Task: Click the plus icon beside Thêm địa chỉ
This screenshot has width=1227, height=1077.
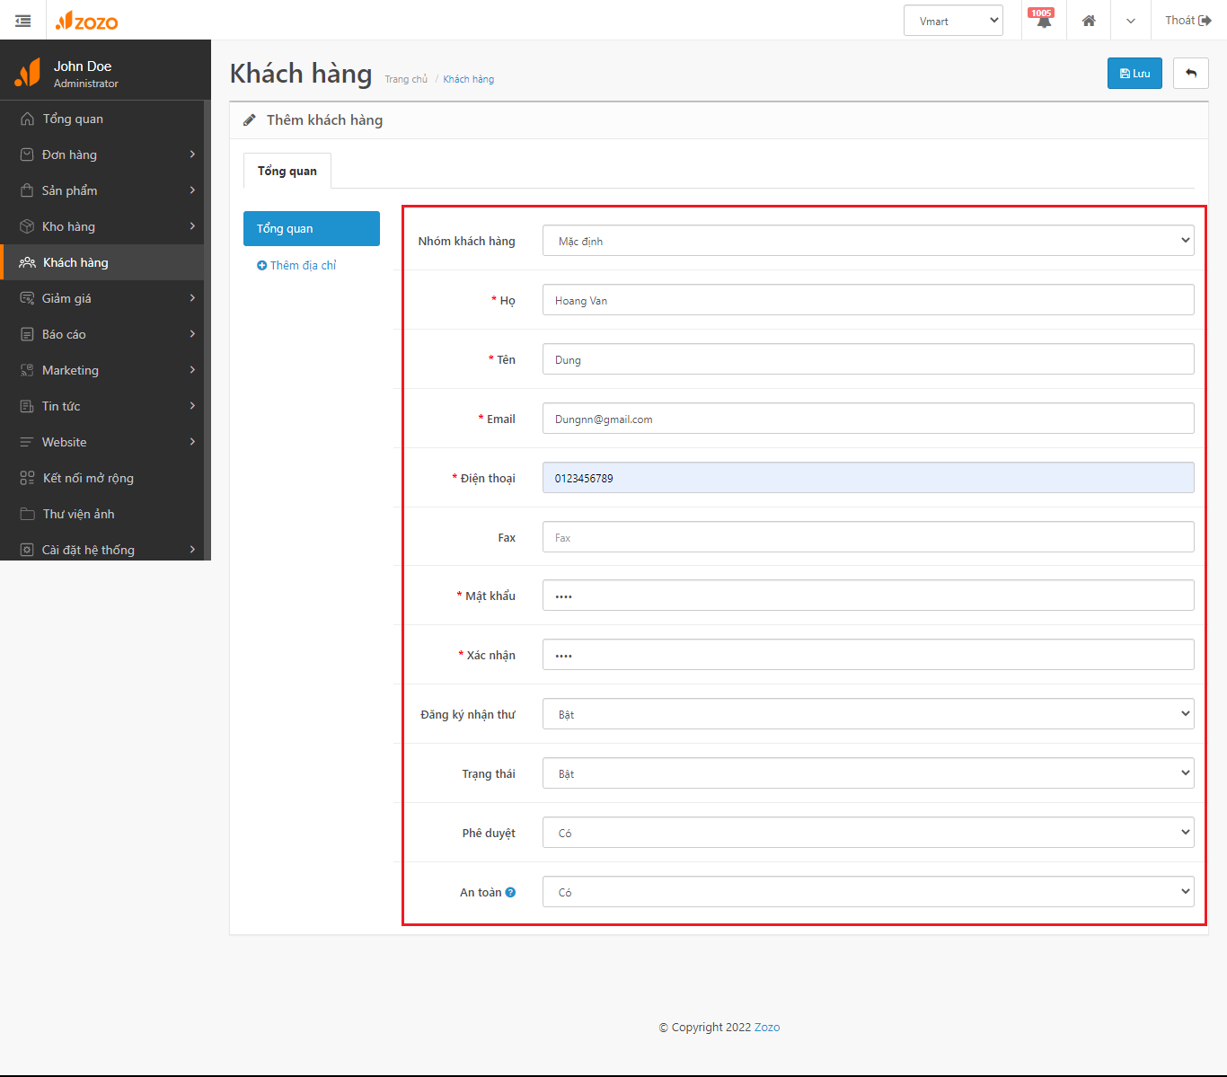Action: pyautogui.click(x=261, y=265)
